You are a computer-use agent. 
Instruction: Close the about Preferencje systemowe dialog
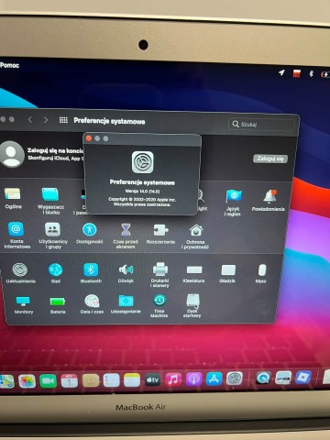coord(89,138)
